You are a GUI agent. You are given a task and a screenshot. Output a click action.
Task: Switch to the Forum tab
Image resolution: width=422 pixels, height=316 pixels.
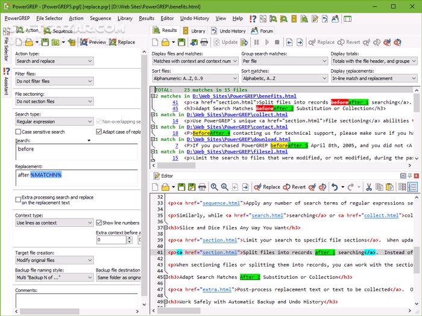(262, 31)
